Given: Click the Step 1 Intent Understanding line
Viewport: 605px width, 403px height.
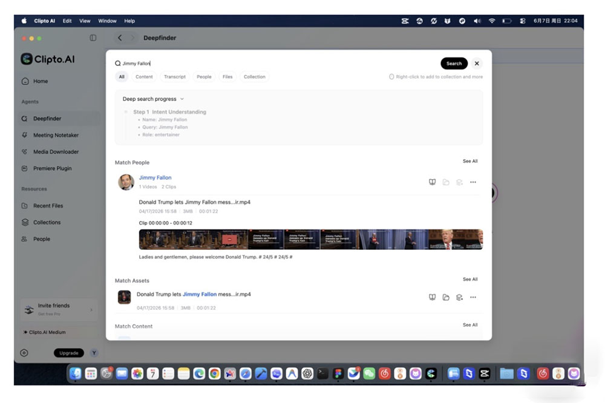Looking at the screenshot, I should pos(170,112).
